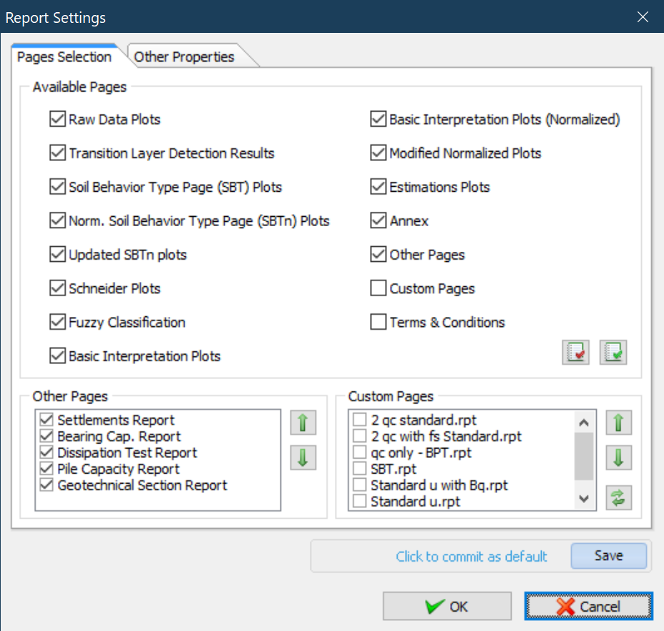Viewport: 664px width, 631px height.
Task: Switch to Other Properties tab
Action: tap(185, 57)
